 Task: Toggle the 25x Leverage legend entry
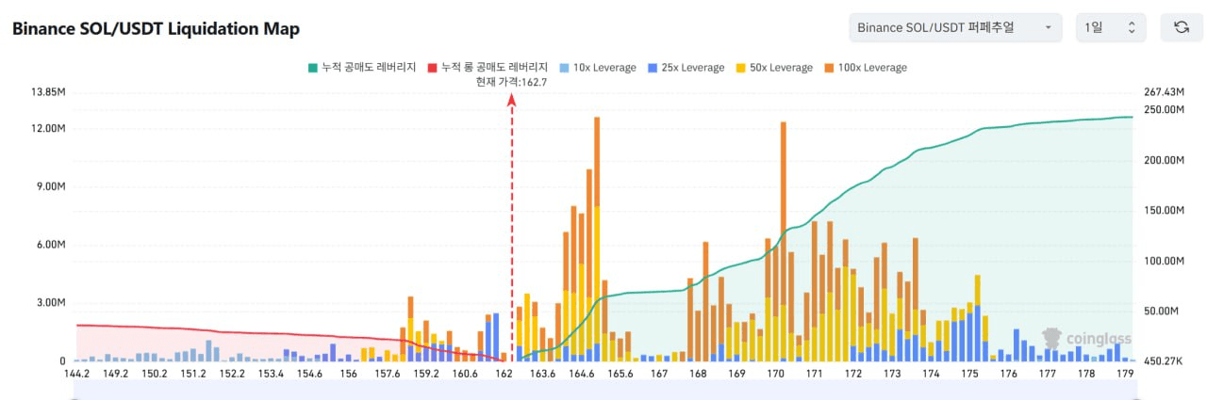tap(686, 68)
